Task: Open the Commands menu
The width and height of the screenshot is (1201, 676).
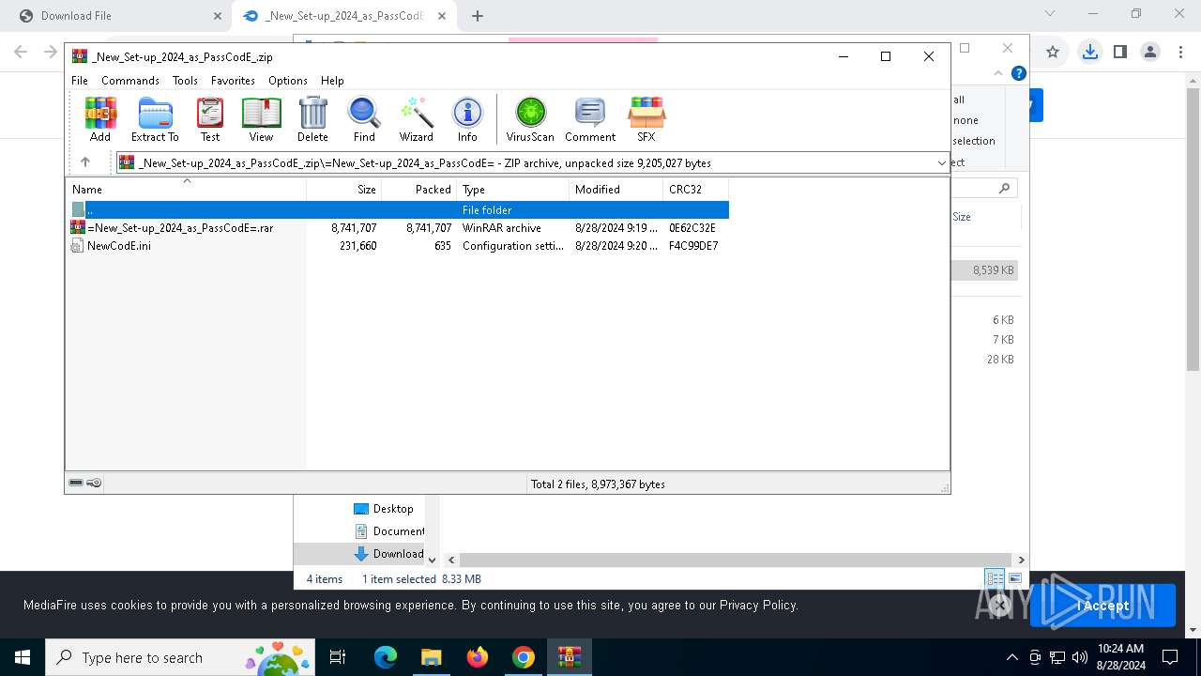Action: click(130, 81)
